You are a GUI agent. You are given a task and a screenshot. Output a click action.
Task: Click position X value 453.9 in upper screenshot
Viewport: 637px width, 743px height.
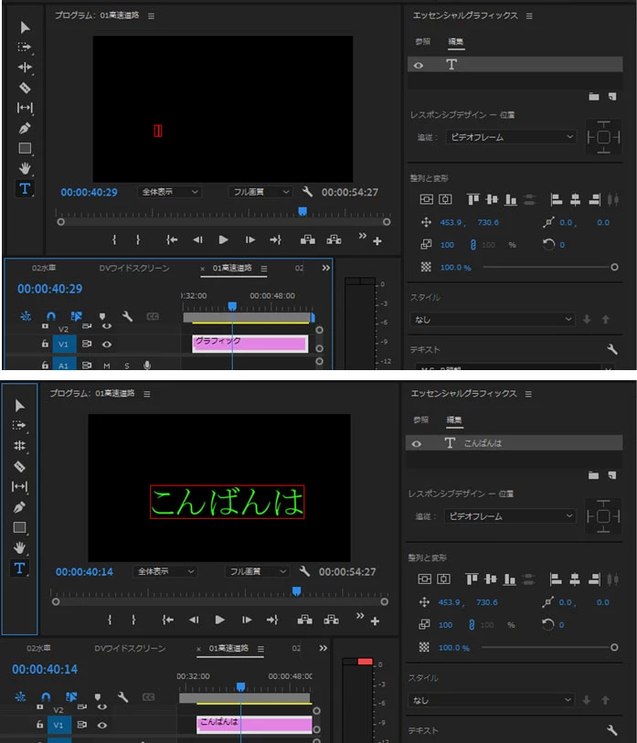tap(451, 222)
